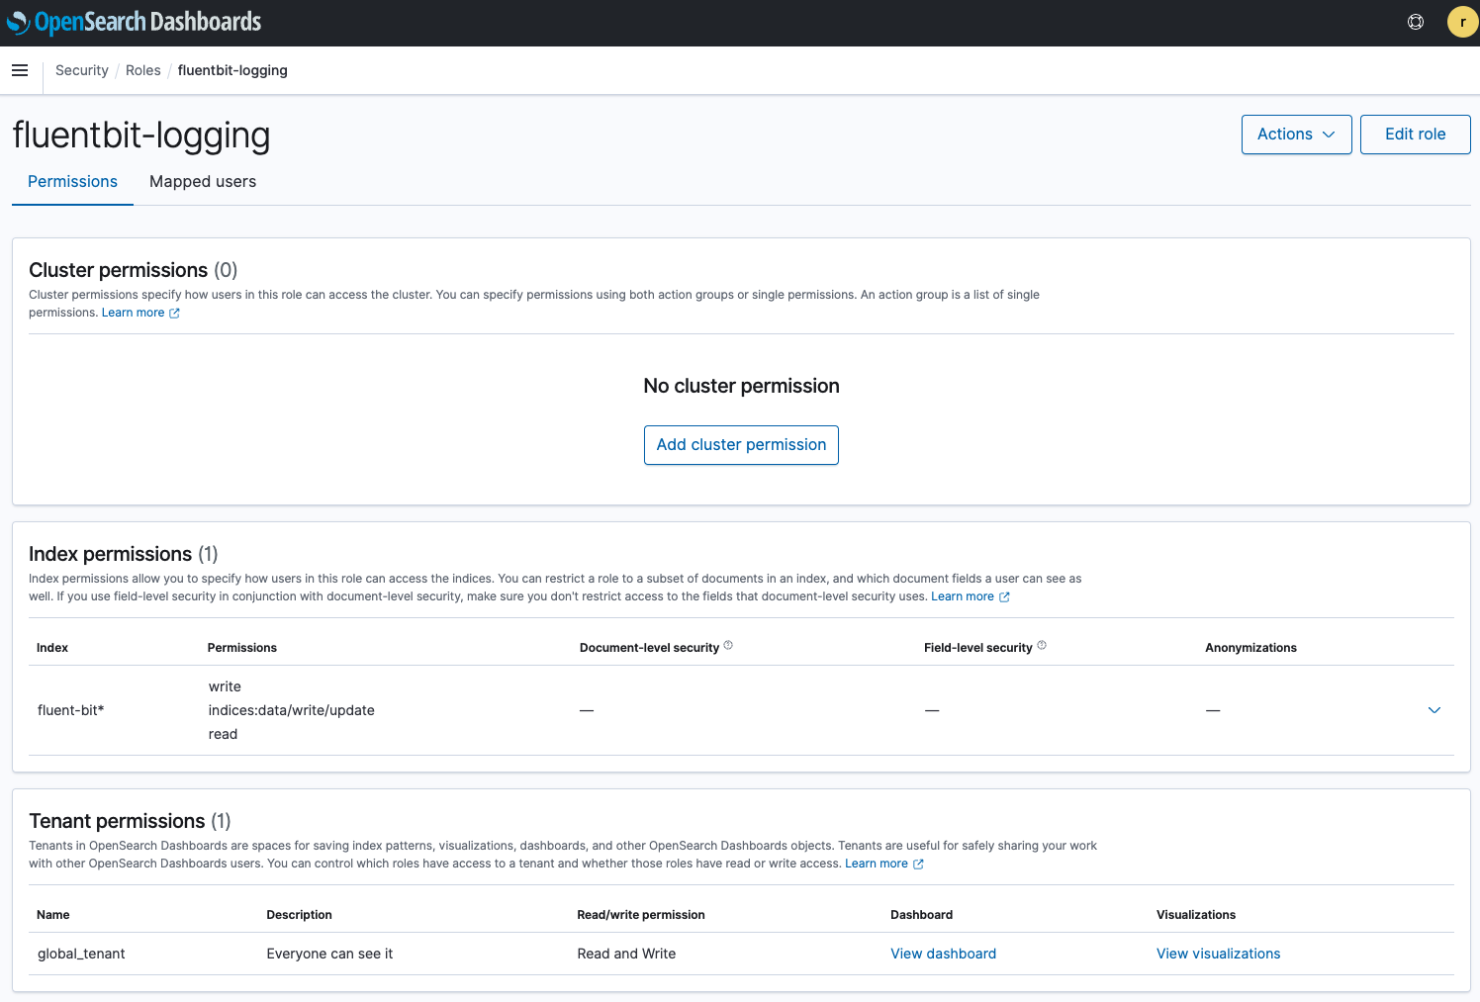The height and width of the screenshot is (1002, 1480).
Task: Open Index permissions Learn more link
Action: click(x=970, y=596)
